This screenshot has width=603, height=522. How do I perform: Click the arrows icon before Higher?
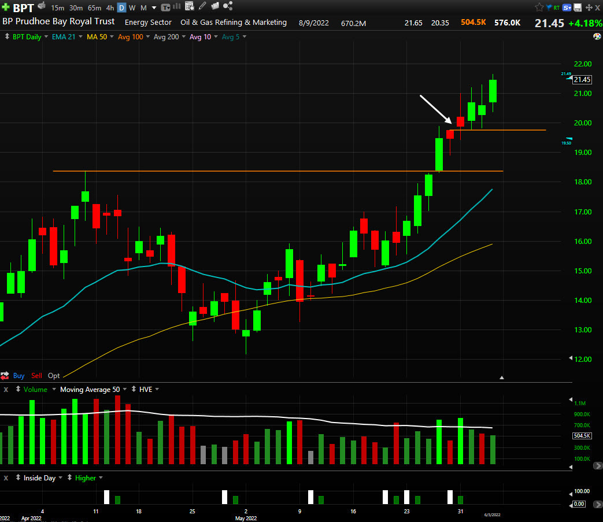(x=69, y=477)
